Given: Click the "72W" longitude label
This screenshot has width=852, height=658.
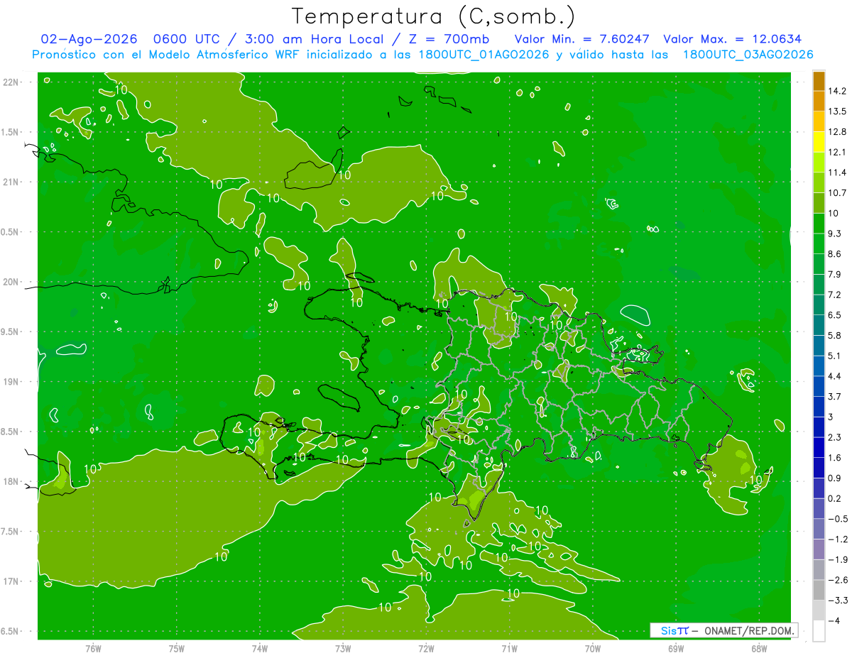Looking at the screenshot, I should click(x=426, y=648).
